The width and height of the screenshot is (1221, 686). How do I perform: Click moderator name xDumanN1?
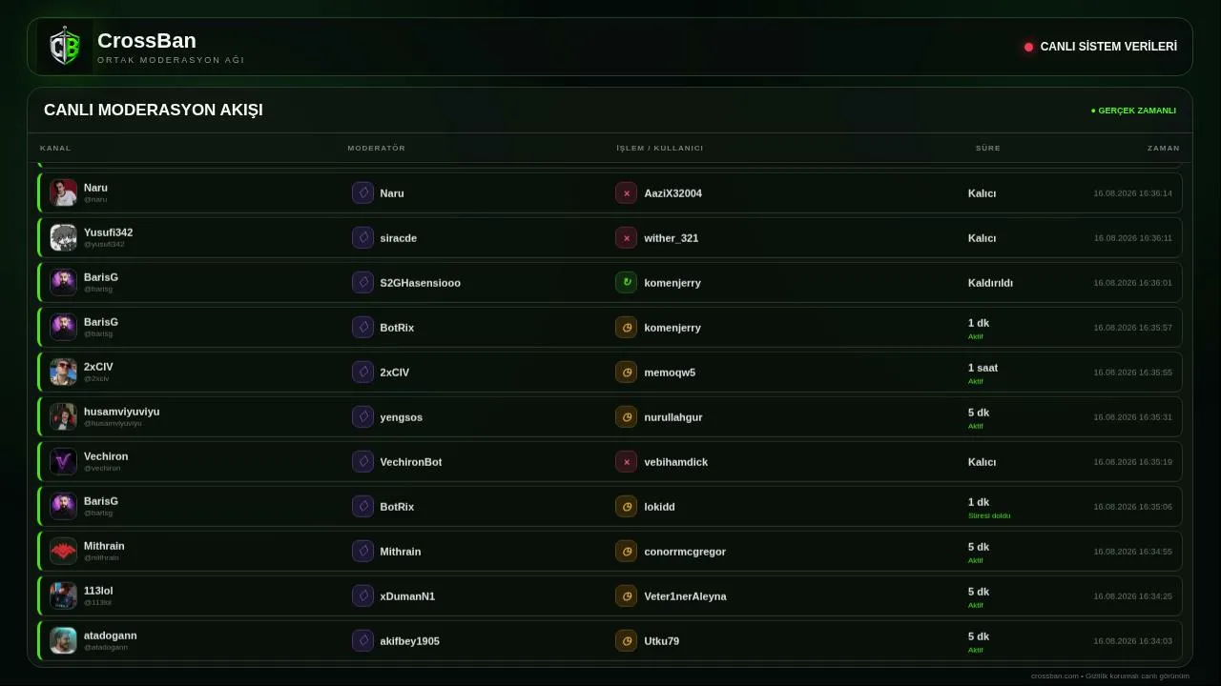click(x=407, y=596)
